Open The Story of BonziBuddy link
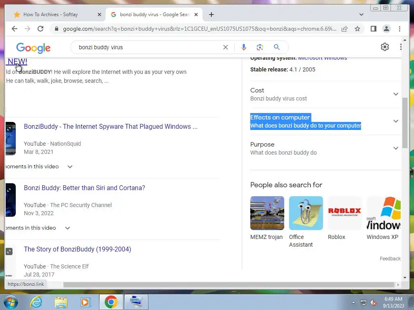This screenshot has width=414, height=310. [x=77, y=249]
